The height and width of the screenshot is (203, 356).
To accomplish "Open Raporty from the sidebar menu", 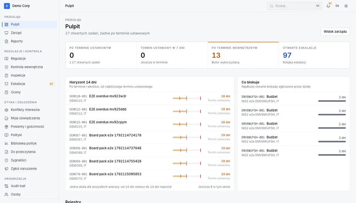I will 30,41.
